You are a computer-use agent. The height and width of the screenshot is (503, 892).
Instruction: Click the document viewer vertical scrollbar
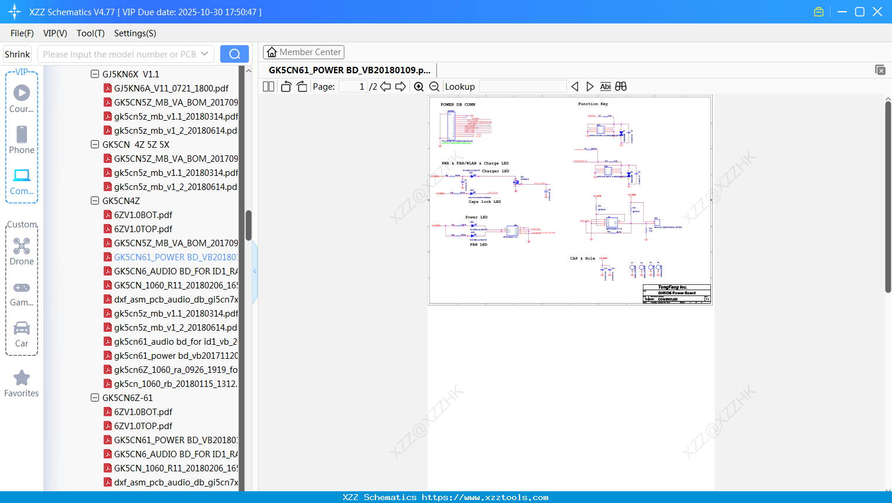click(x=888, y=197)
